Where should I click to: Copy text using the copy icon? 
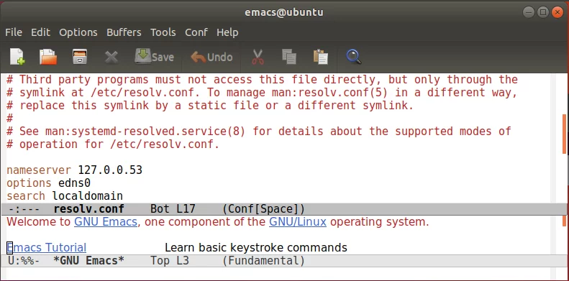289,57
